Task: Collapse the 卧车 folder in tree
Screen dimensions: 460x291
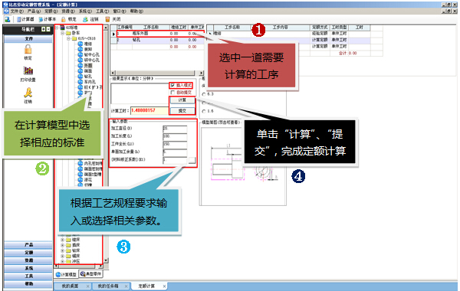Action: (x=63, y=33)
